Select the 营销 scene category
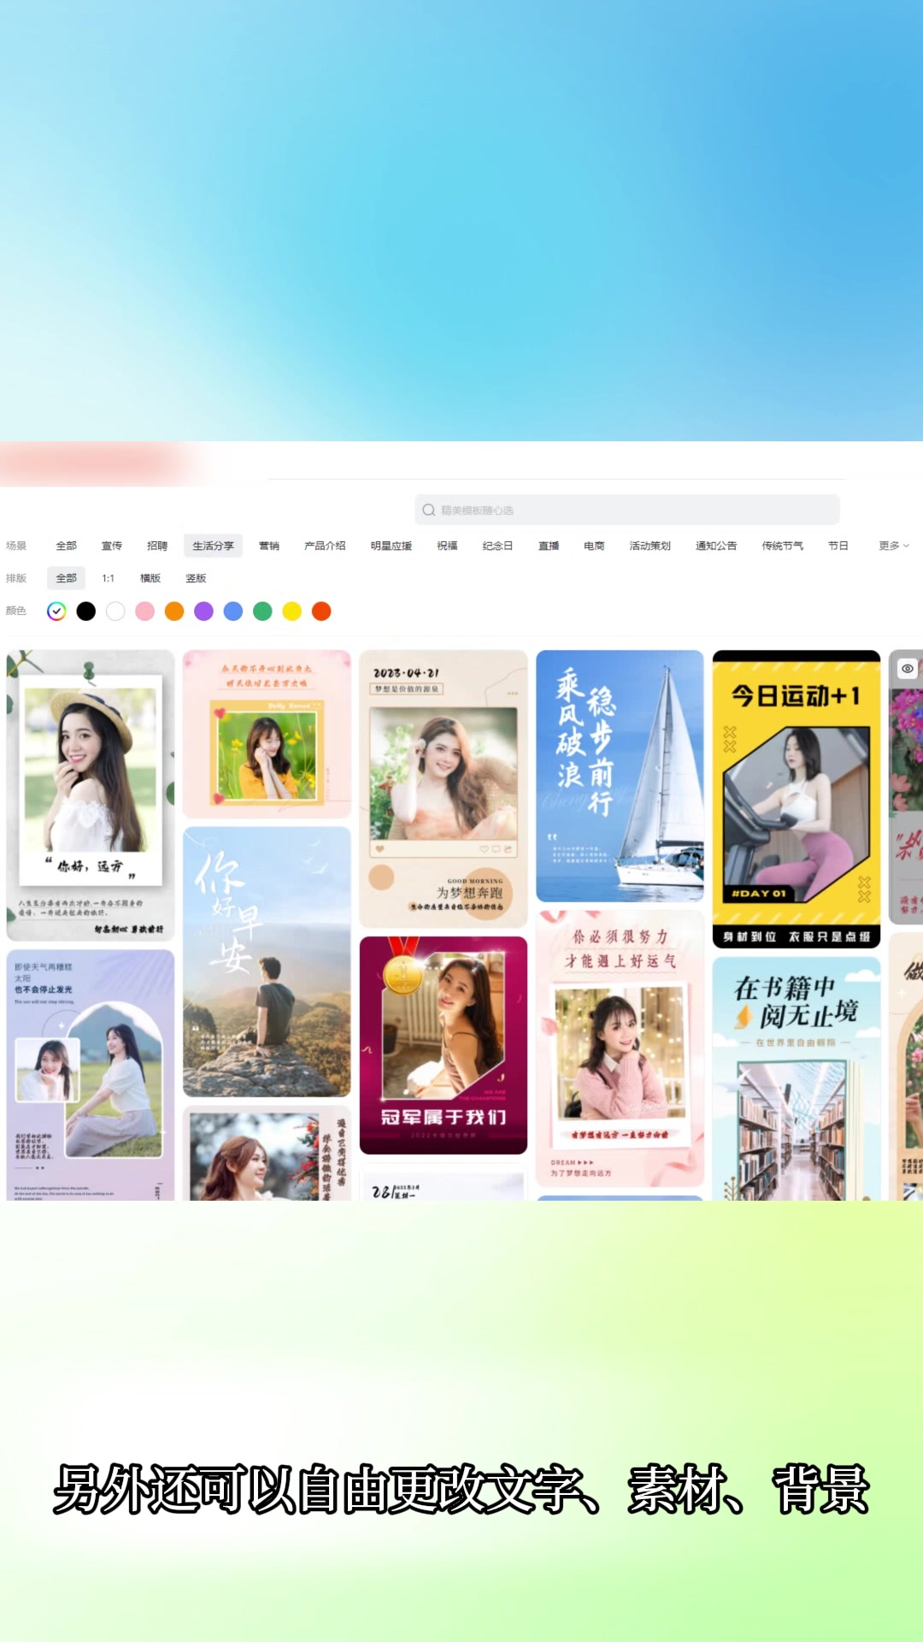The width and height of the screenshot is (923, 1642). coord(269,546)
